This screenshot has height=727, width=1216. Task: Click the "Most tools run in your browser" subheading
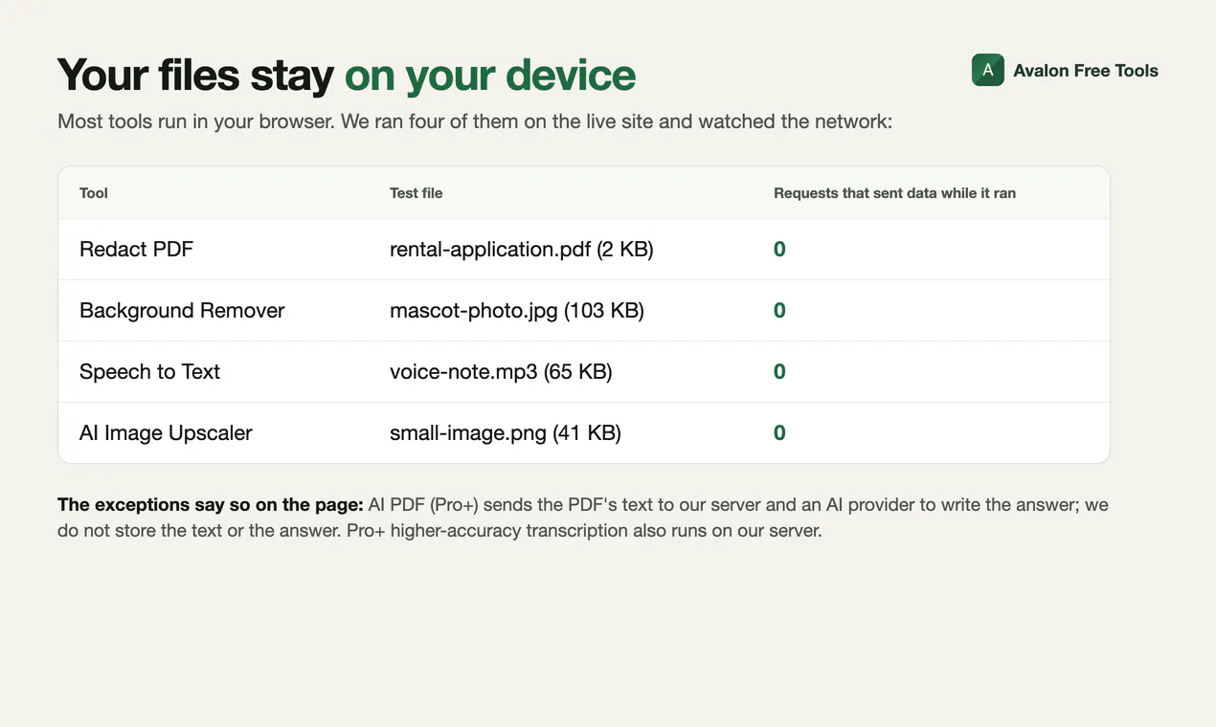coord(475,122)
